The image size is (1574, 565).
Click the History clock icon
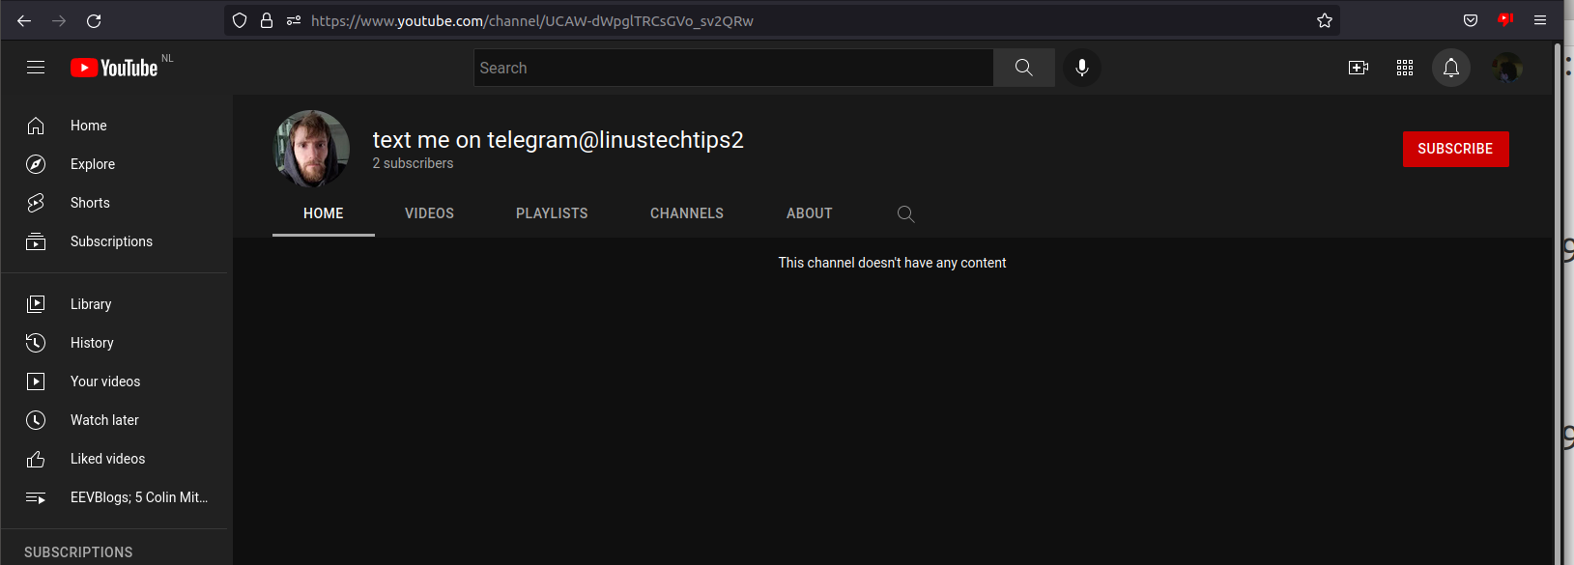click(x=36, y=343)
